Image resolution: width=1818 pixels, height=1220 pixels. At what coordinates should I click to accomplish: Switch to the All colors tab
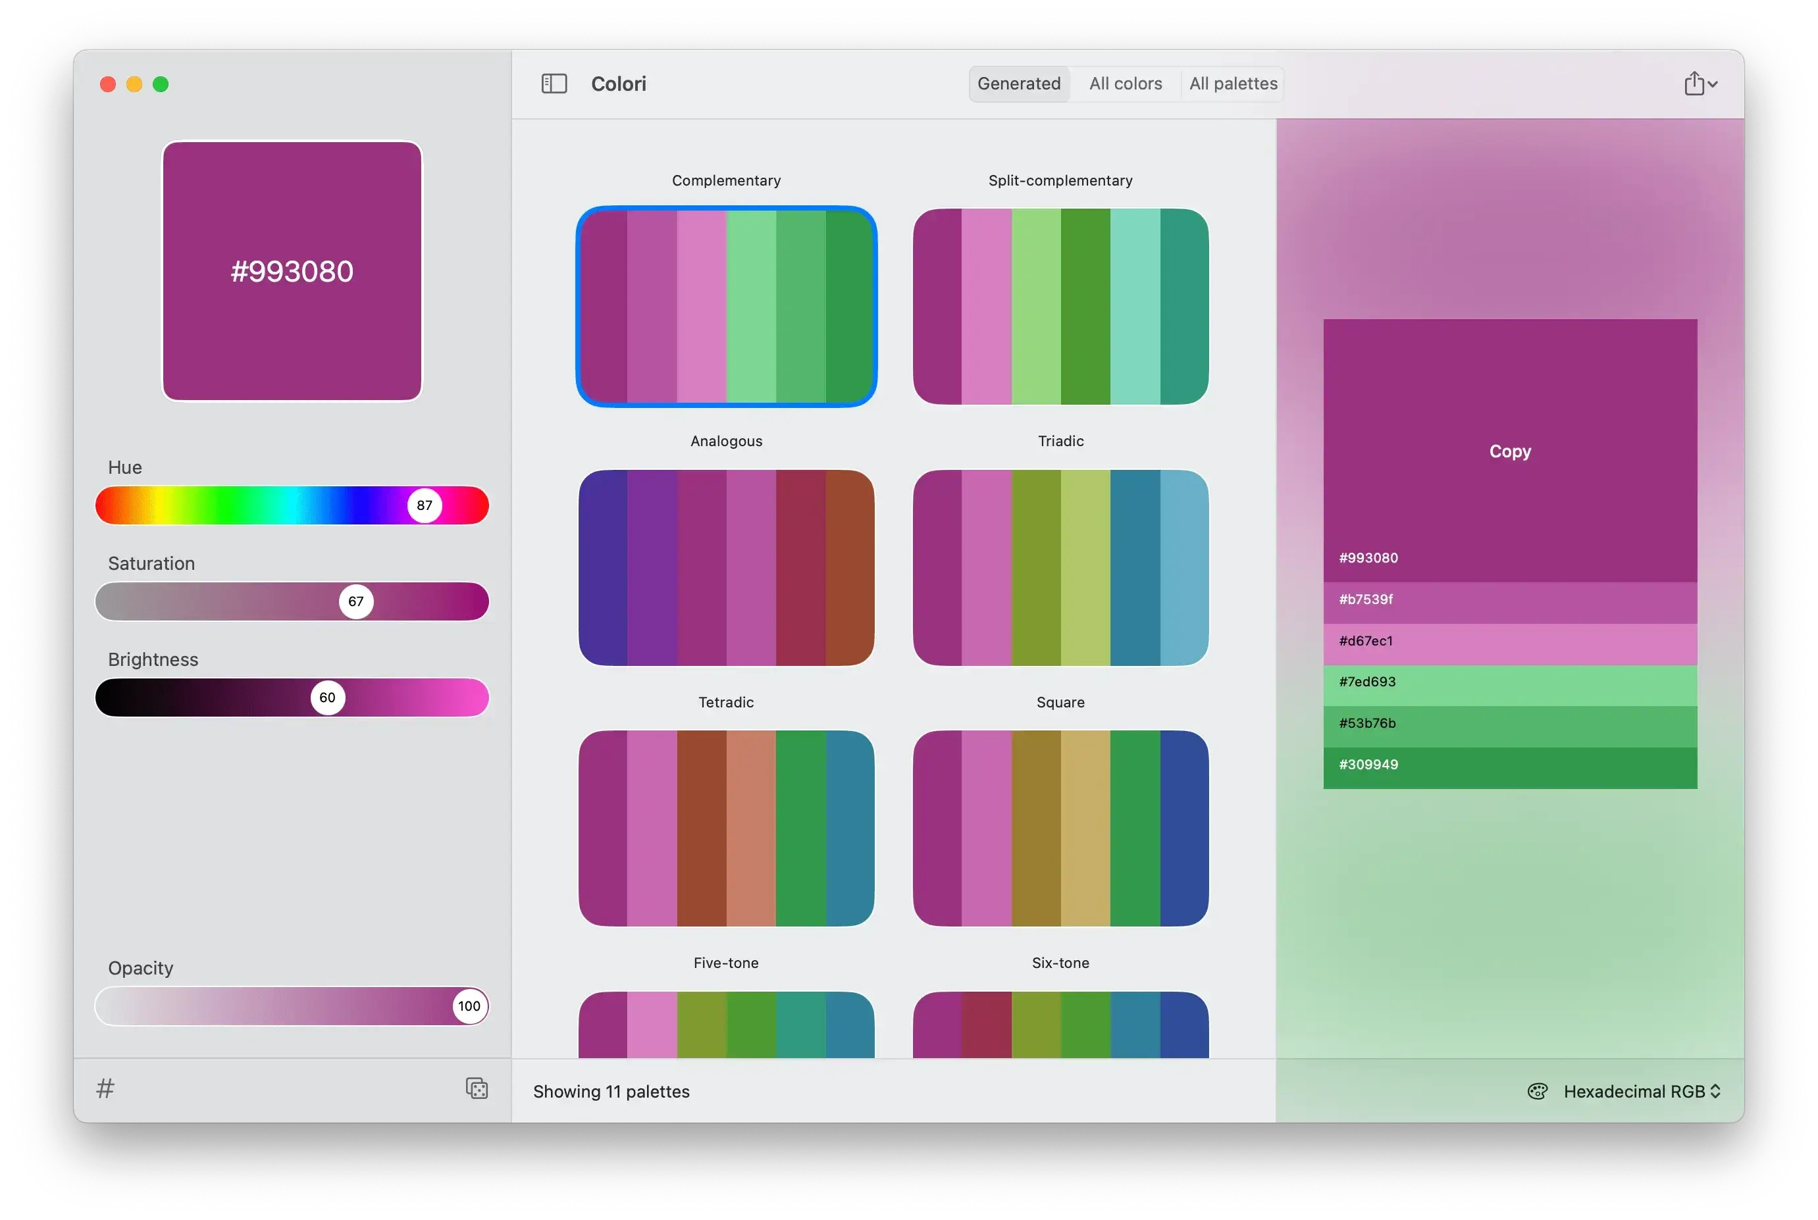[1125, 84]
